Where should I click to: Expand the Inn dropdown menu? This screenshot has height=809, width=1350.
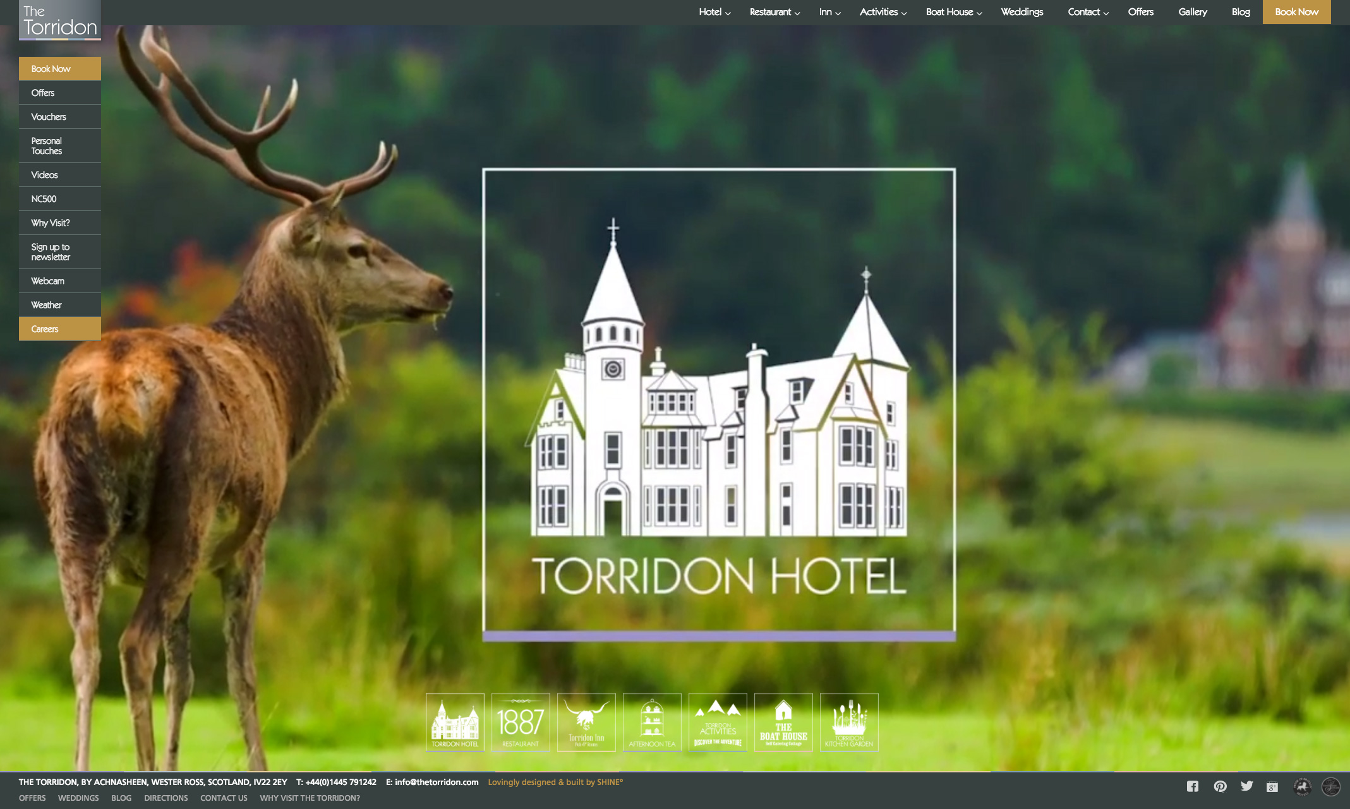(829, 12)
